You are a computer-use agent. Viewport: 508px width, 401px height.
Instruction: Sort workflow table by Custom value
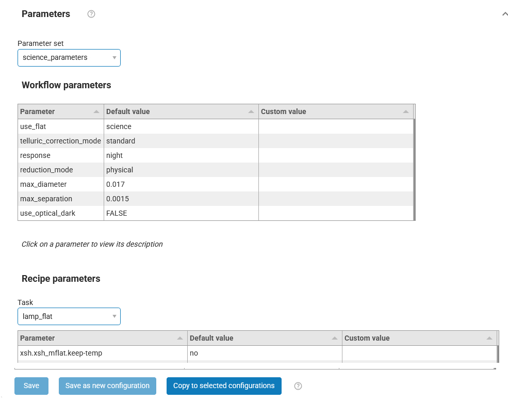pos(336,111)
